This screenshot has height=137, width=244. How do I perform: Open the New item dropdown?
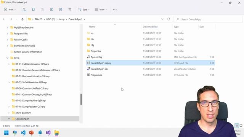(10, 10)
